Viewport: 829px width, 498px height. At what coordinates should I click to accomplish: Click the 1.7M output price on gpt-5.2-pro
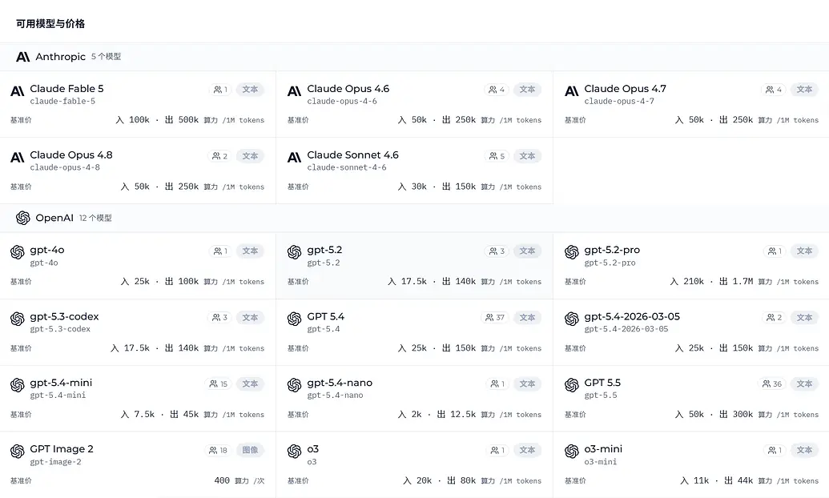[x=742, y=282]
